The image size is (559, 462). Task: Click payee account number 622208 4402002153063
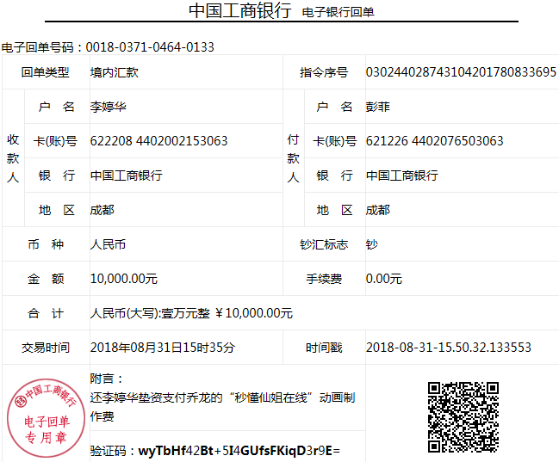coord(158,141)
